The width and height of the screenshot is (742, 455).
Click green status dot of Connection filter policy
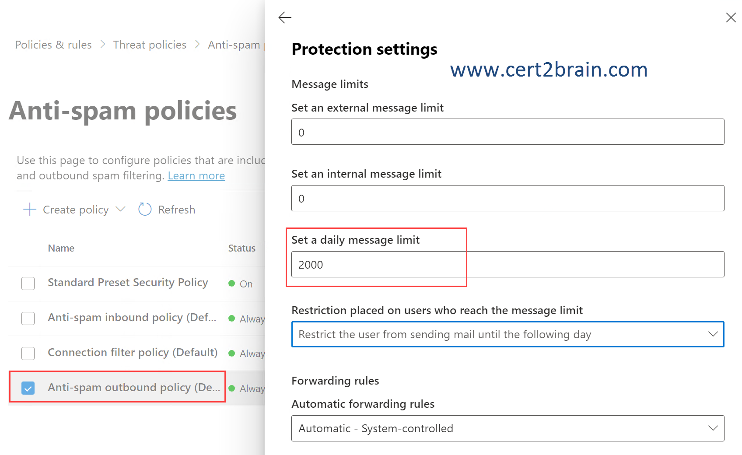click(232, 353)
